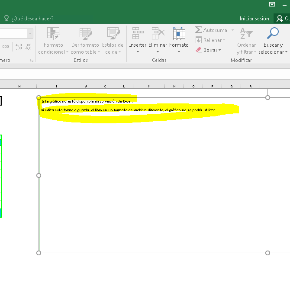Click the Borrar eraser icon
The height and width of the screenshot is (283, 290).
pyautogui.click(x=199, y=50)
